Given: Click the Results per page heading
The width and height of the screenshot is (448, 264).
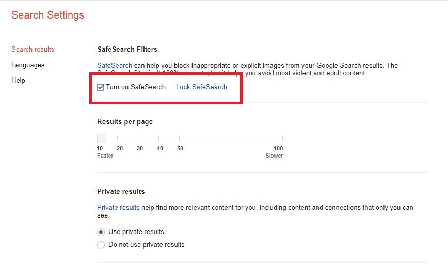Looking at the screenshot, I should tap(125, 122).
